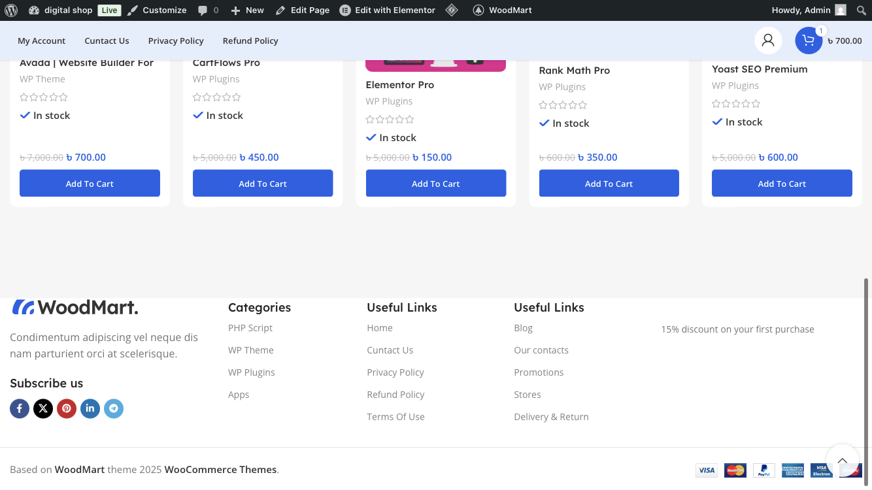Open the shopping cart icon
Viewport: 872px width, 490px height.
[x=809, y=41]
